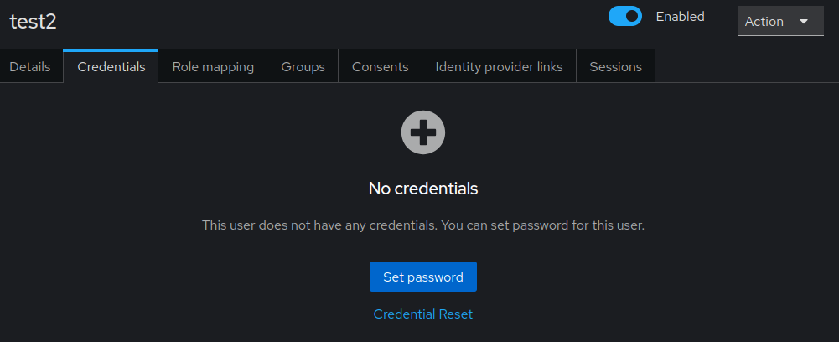Open the Action dropdown menu
Image resolution: width=839 pixels, height=342 pixels.
coord(780,21)
